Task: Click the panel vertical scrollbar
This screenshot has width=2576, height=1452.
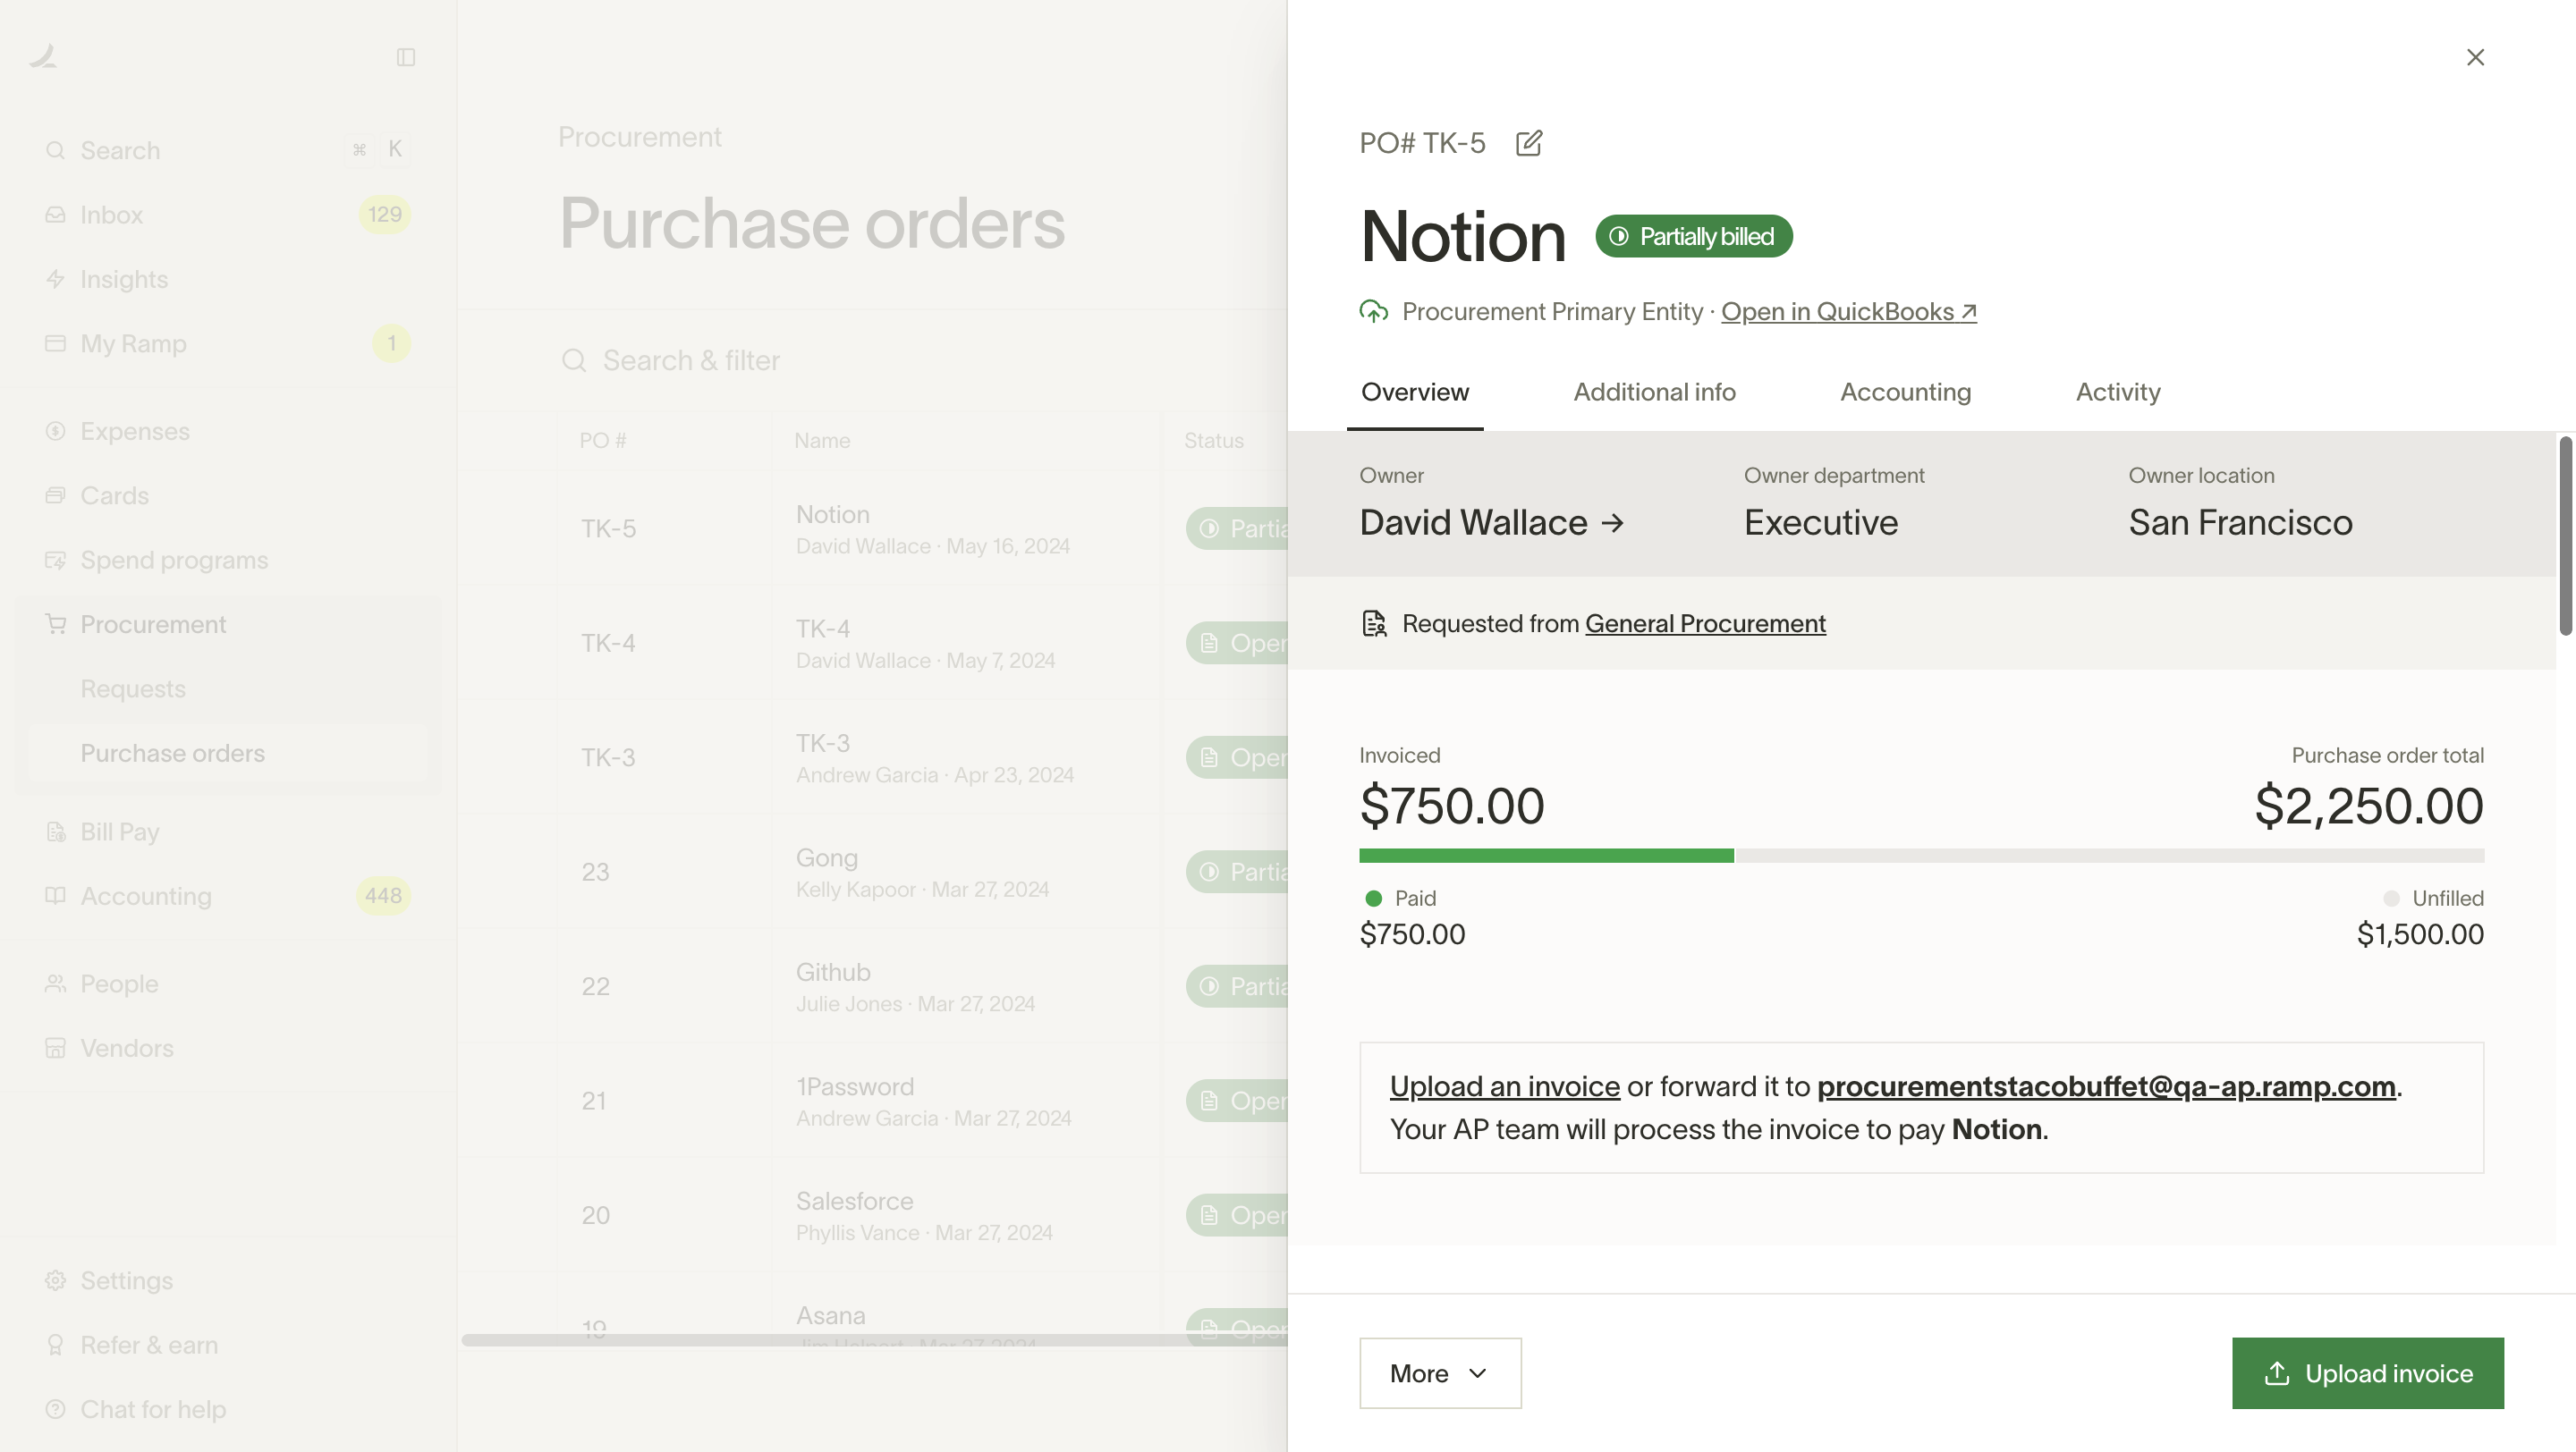Action: pos(2565,536)
